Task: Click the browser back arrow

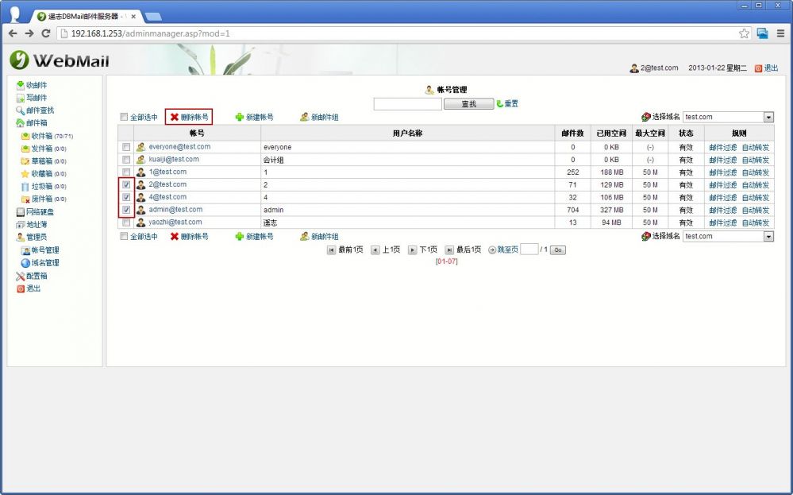Action: (13, 33)
